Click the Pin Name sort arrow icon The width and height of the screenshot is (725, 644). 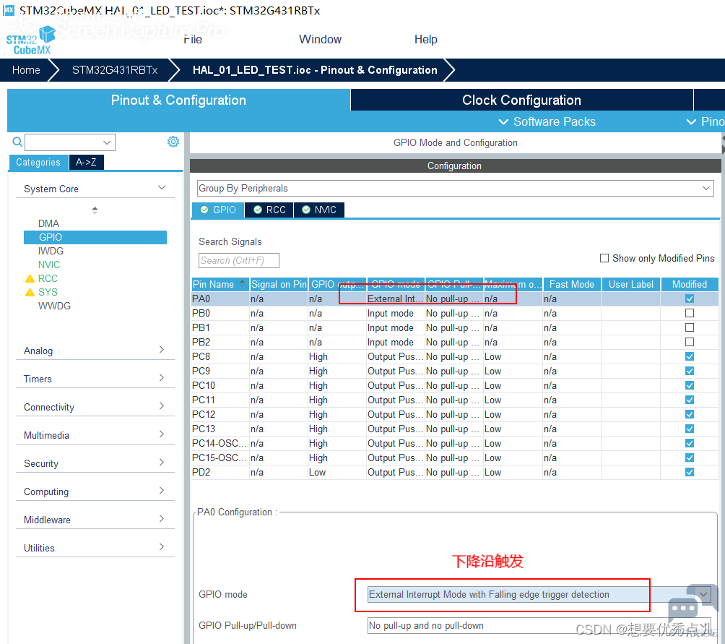242,283
